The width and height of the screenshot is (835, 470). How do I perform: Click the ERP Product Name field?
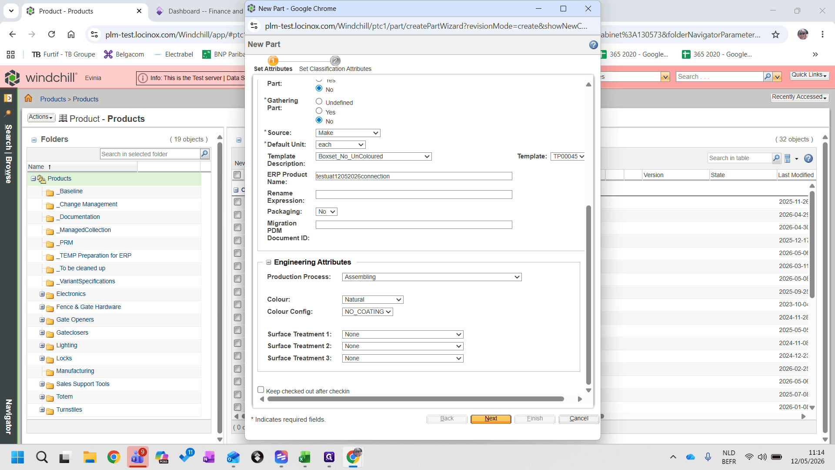coord(414,176)
